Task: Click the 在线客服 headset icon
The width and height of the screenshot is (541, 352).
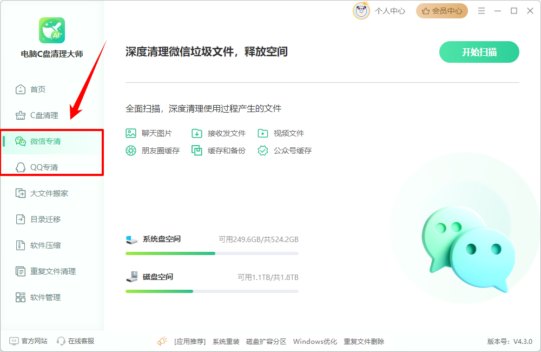Action: point(61,341)
